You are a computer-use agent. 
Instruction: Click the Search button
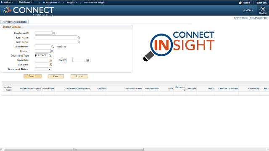pos(32,76)
